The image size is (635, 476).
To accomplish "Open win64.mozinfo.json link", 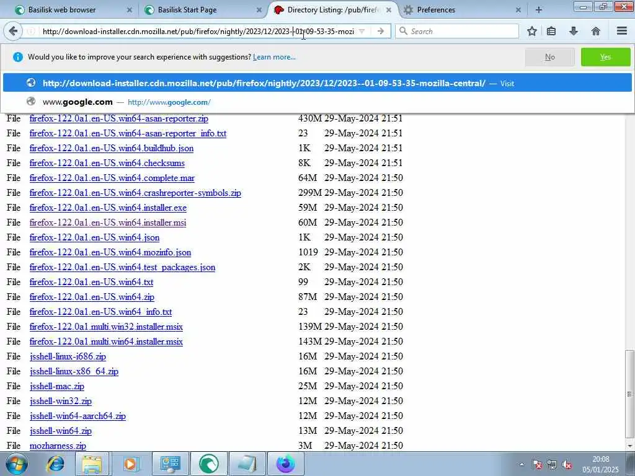I will click(x=110, y=253).
